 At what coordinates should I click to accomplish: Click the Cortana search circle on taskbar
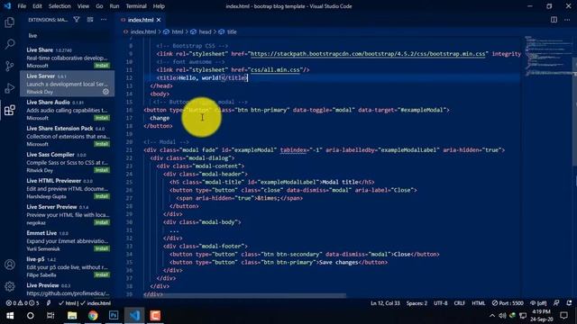point(30,316)
